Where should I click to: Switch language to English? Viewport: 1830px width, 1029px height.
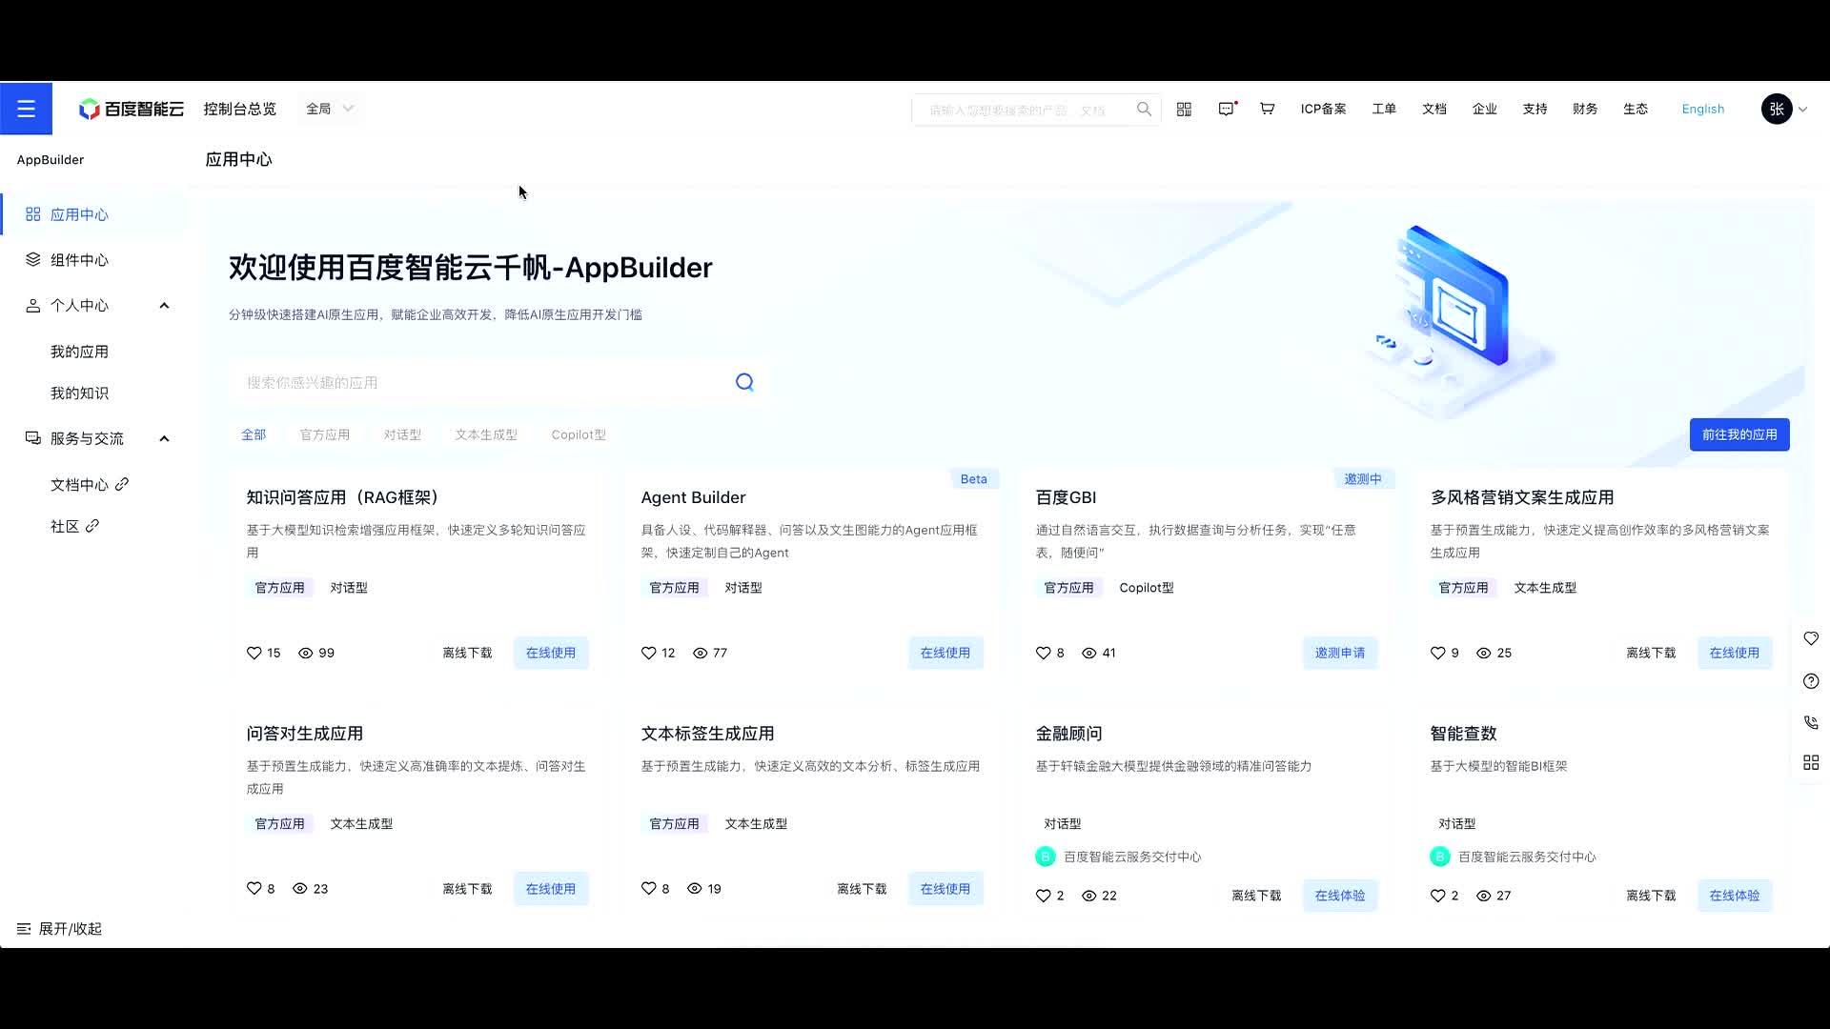[x=1703, y=109]
